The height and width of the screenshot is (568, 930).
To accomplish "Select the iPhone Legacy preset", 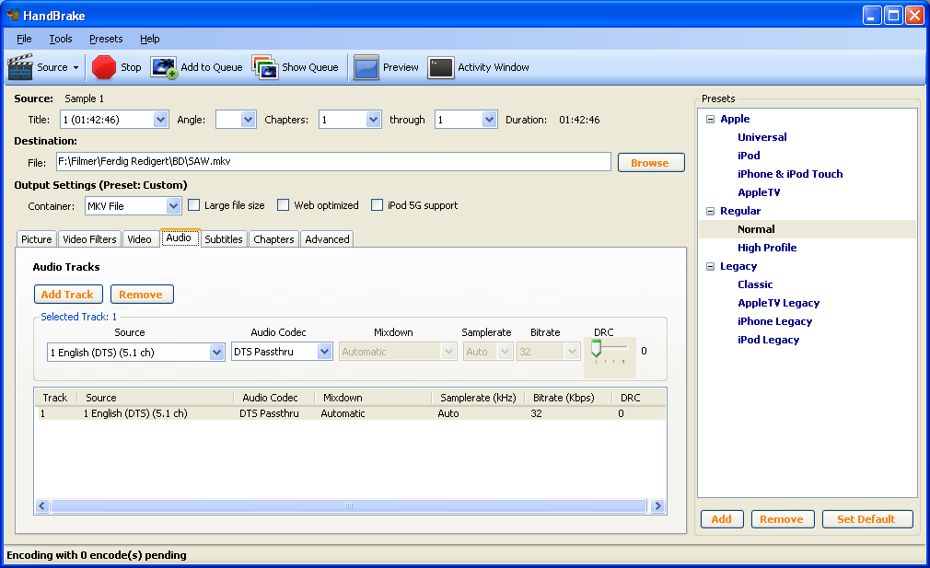I will [x=774, y=321].
